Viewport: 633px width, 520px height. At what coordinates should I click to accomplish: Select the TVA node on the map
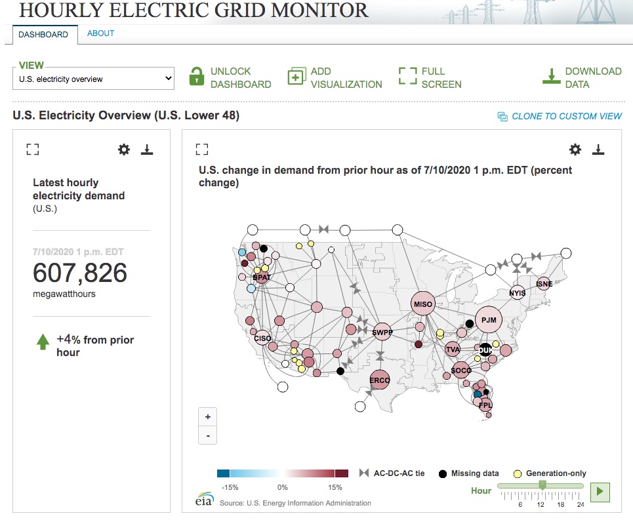coord(453,349)
